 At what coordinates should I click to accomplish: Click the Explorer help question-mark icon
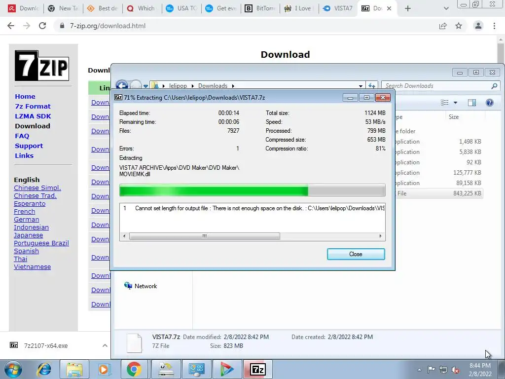[x=490, y=103]
